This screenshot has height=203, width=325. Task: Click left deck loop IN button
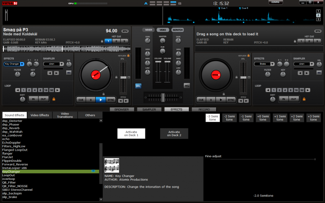(33, 99)
